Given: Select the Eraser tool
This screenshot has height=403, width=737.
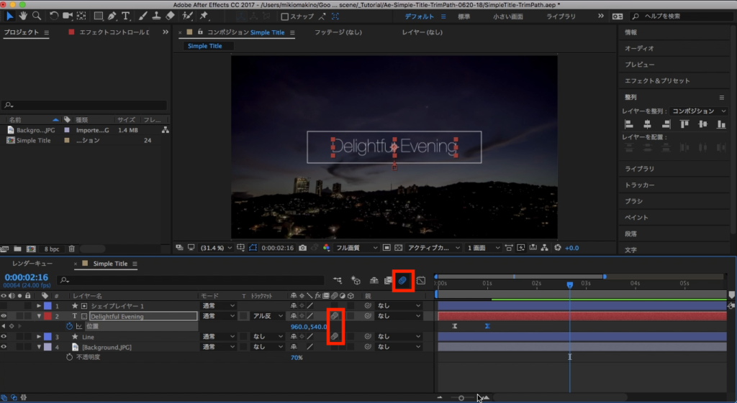Looking at the screenshot, I should [x=170, y=16].
